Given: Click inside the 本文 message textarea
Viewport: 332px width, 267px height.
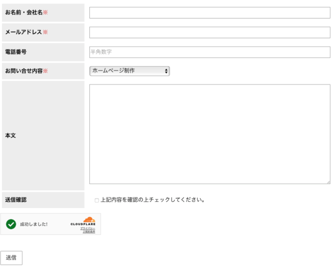Looking at the screenshot, I should click(x=210, y=134).
